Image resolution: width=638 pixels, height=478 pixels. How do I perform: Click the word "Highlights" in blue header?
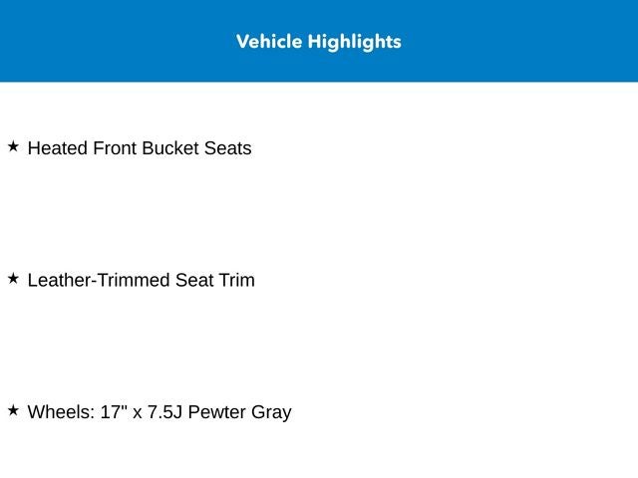coord(356,42)
